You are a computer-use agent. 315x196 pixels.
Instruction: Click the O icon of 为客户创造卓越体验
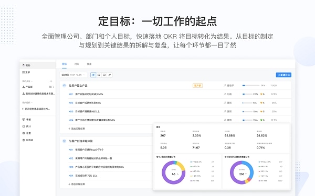(x=64, y=141)
